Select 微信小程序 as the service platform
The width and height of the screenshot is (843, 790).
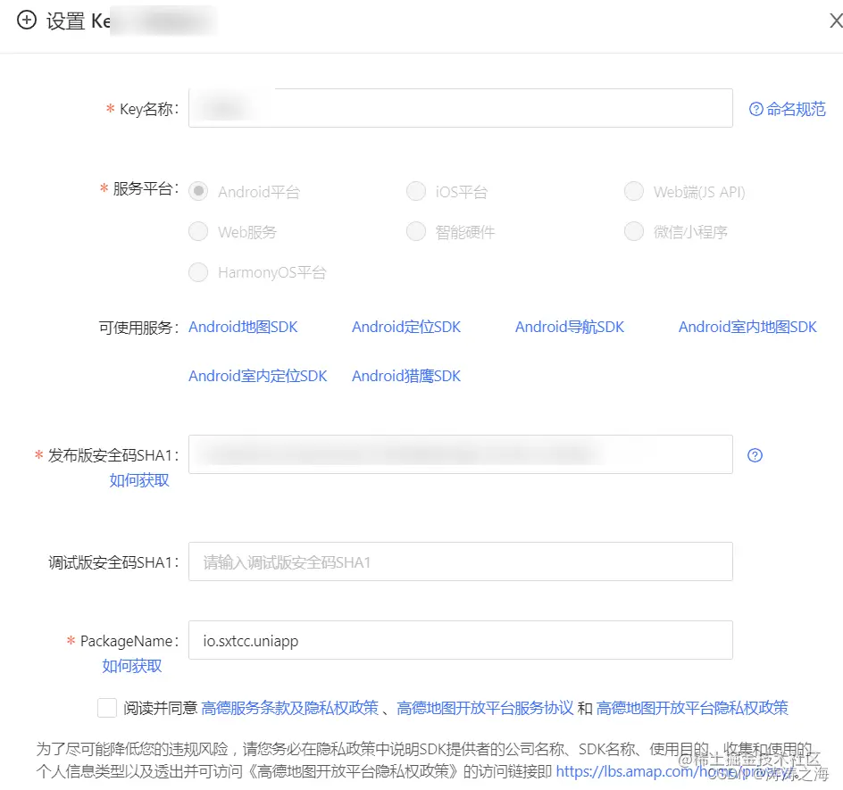[633, 231]
